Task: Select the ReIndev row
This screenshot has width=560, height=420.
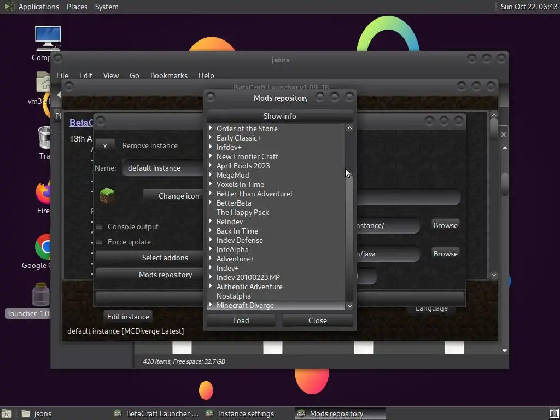Action: [x=276, y=221]
